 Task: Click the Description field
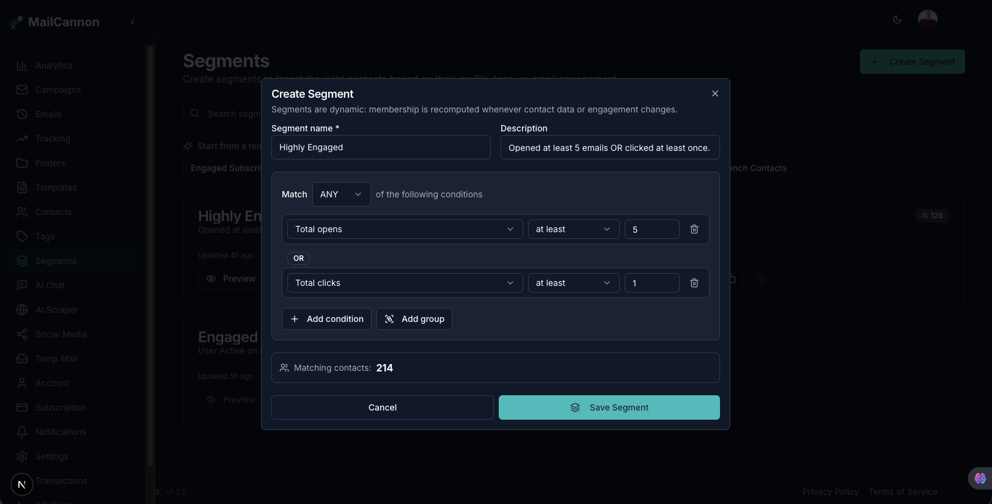[x=610, y=147]
